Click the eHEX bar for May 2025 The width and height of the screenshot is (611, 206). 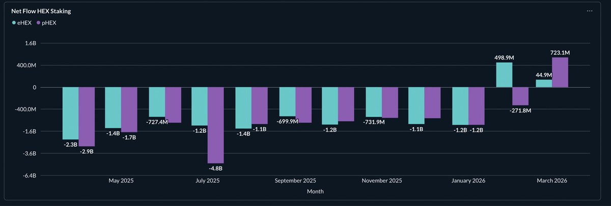(x=113, y=108)
